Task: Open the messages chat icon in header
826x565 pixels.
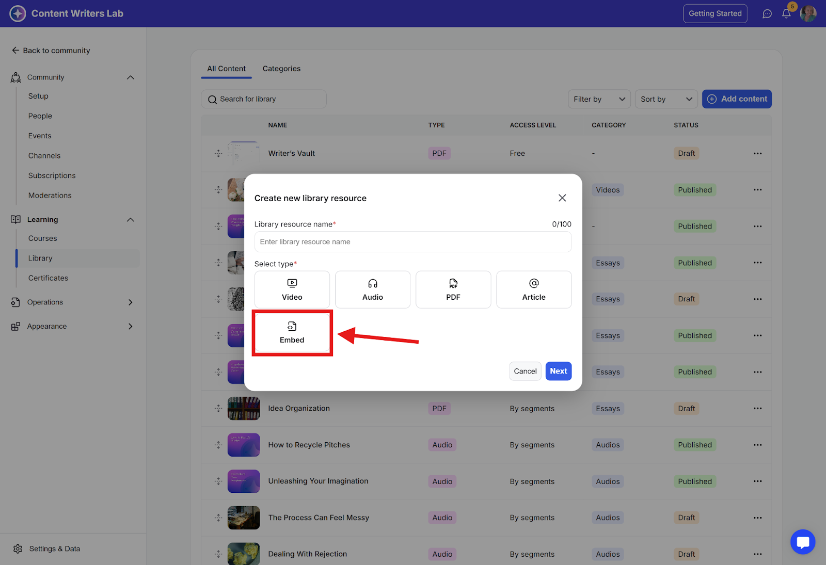Action: [x=767, y=14]
